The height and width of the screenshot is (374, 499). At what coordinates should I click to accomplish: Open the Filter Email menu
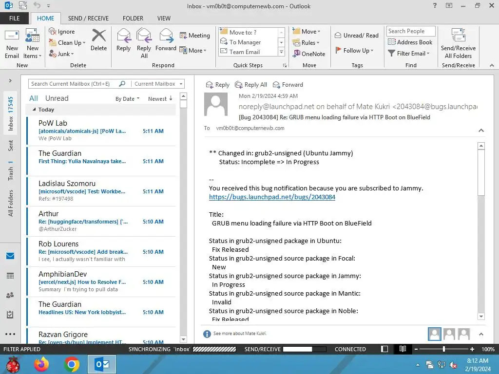[x=409, y=53]
